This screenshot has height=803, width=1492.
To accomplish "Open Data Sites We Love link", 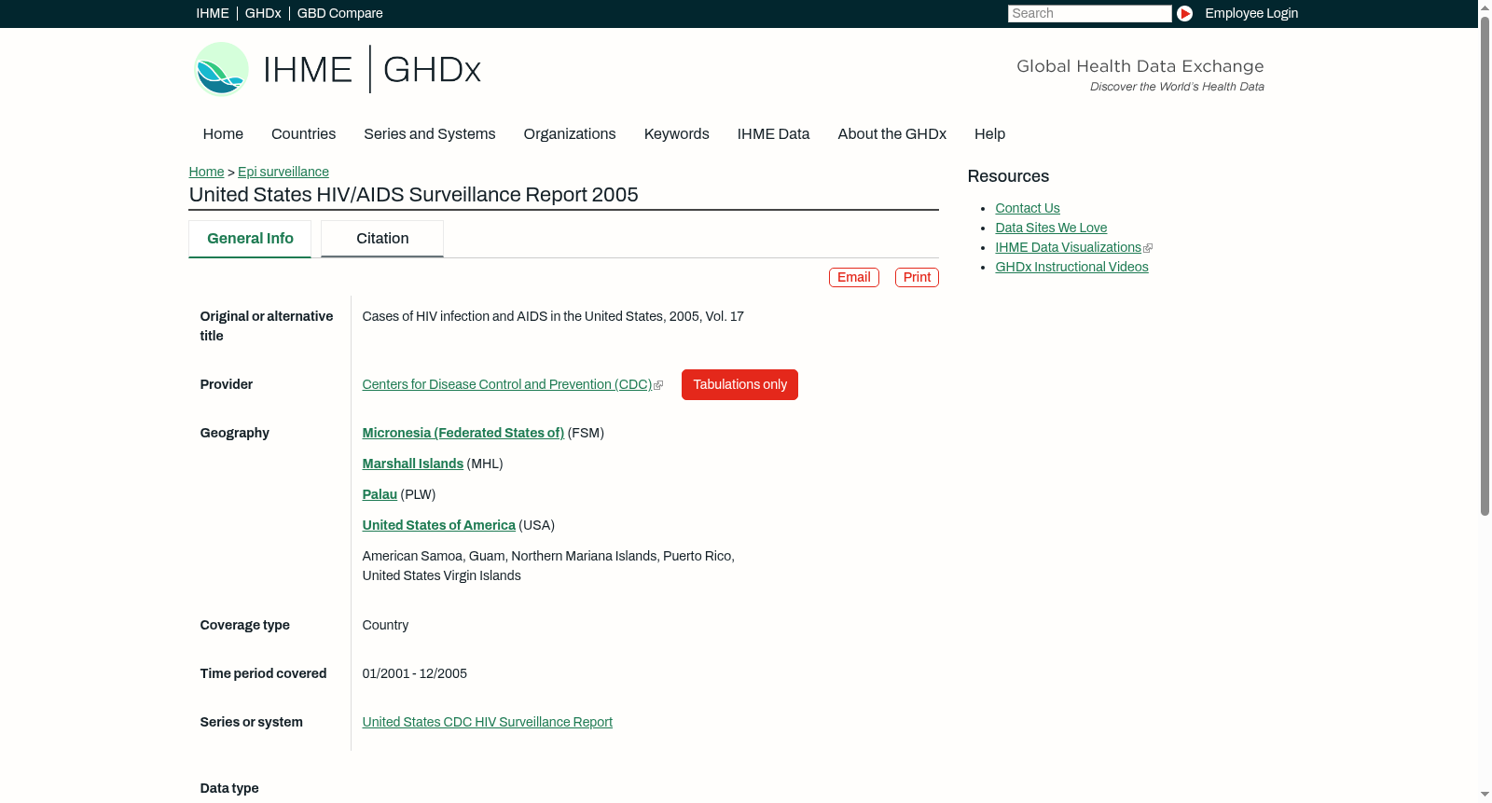I will tap(1051, 228).
